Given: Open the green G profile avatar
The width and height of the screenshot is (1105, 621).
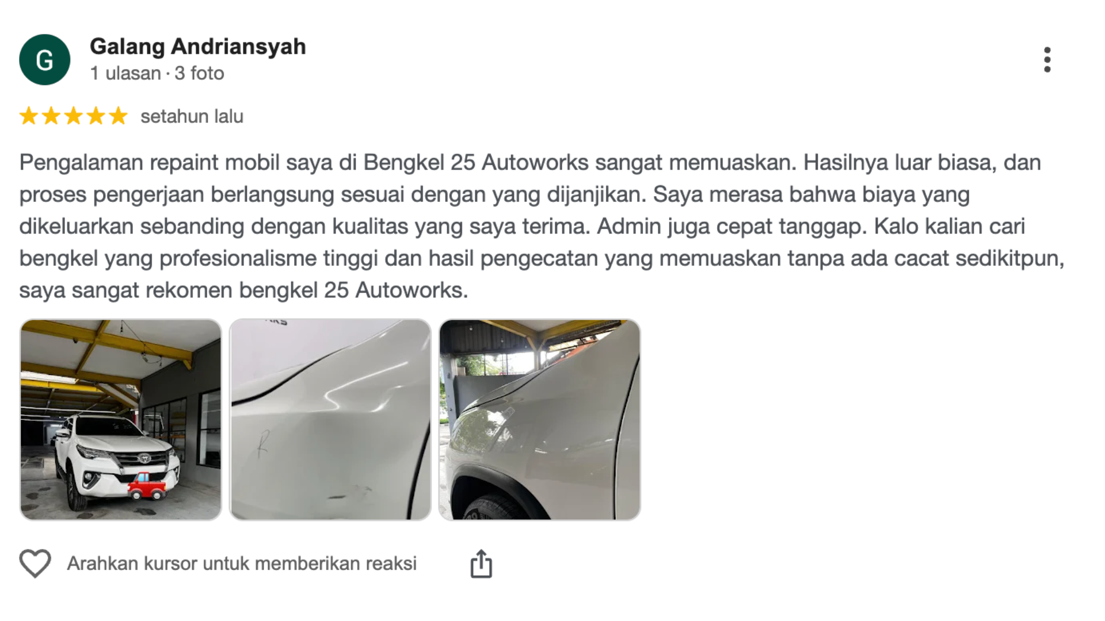Looking at the screenshot, I should pos(45,60).
